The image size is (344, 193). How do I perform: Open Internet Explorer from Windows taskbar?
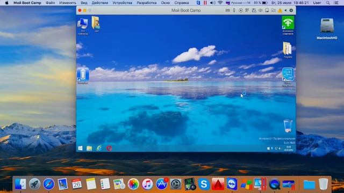tap(99, 149)
